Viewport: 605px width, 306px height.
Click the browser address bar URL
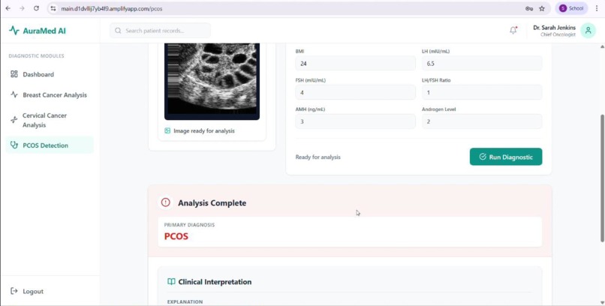tap(112, 8)
